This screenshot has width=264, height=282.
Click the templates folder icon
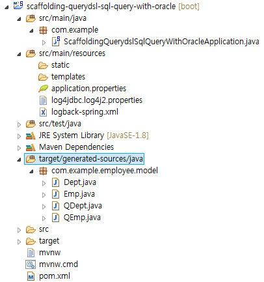click(x=43, y=77)
